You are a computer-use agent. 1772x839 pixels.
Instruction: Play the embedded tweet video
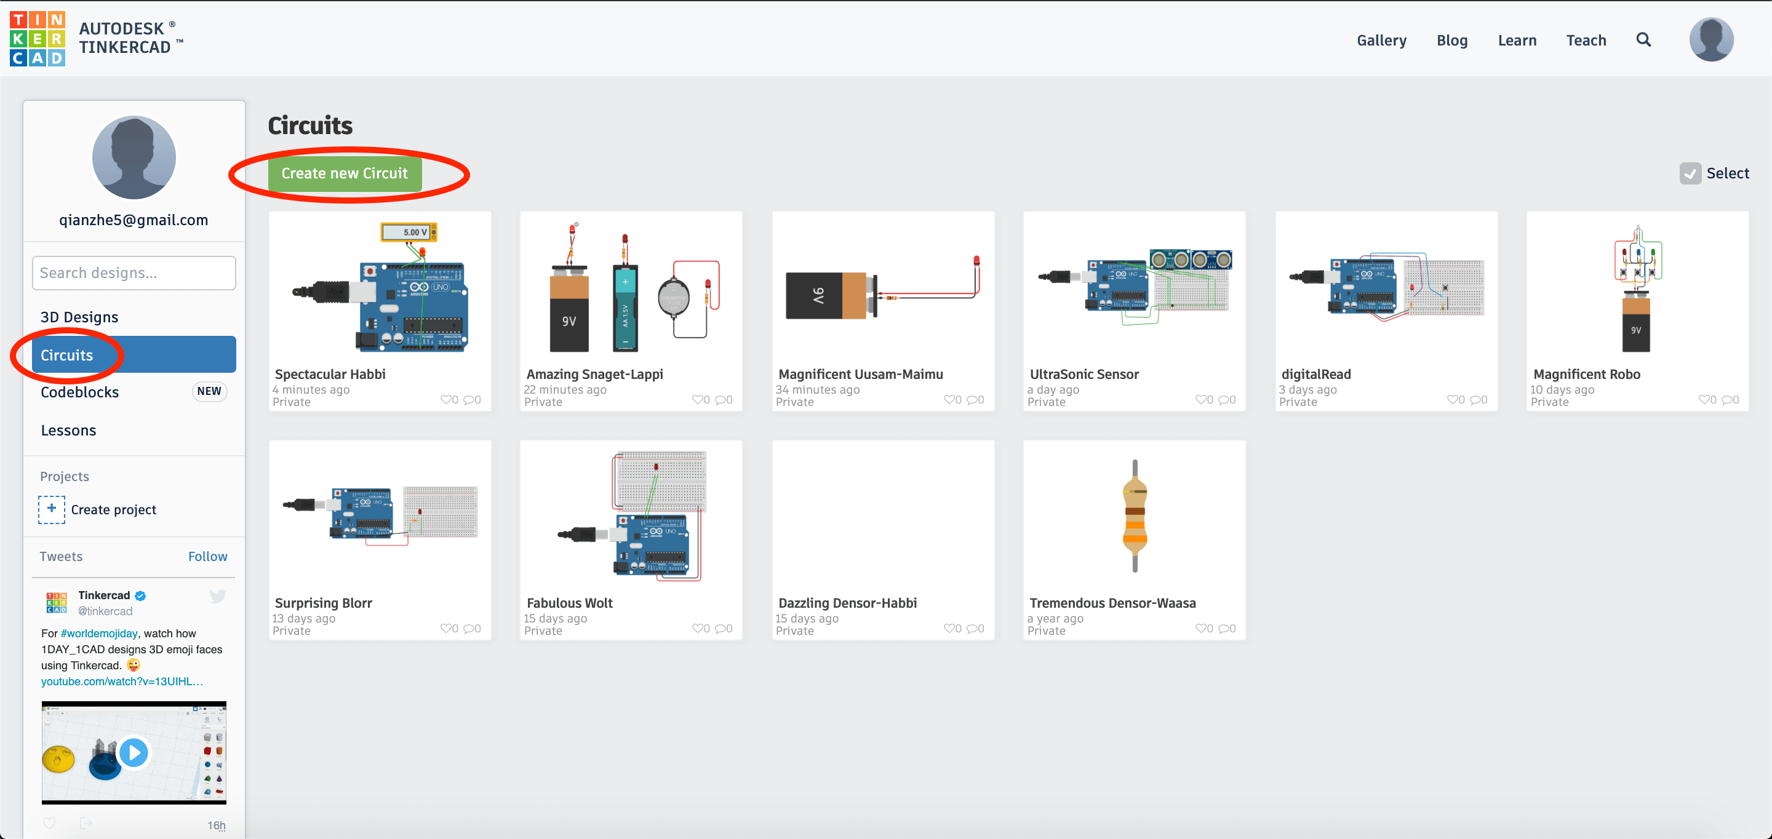[134, 752]
